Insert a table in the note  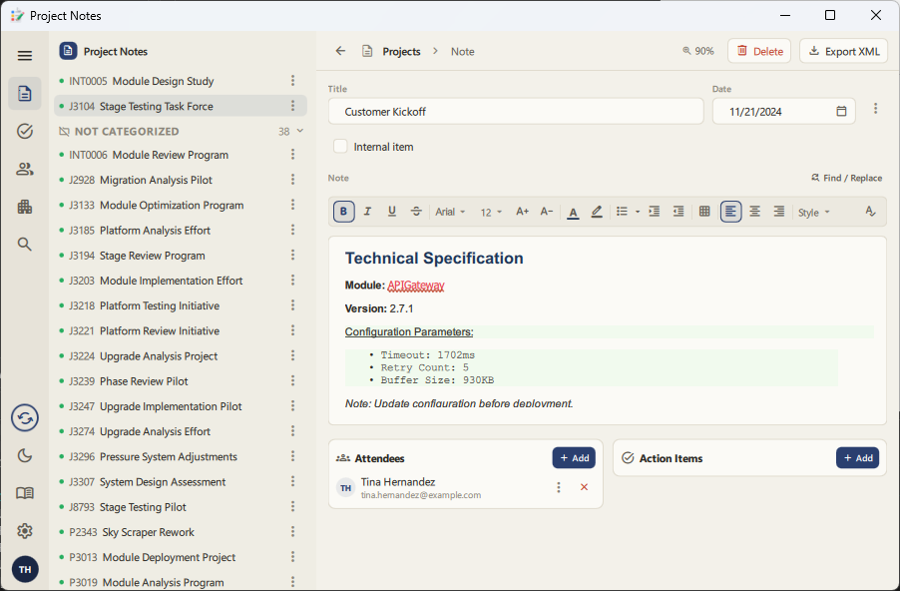[x=704, y=212]
